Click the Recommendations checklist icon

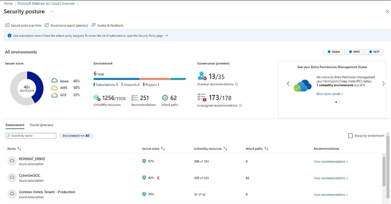[x=135, y=98]
